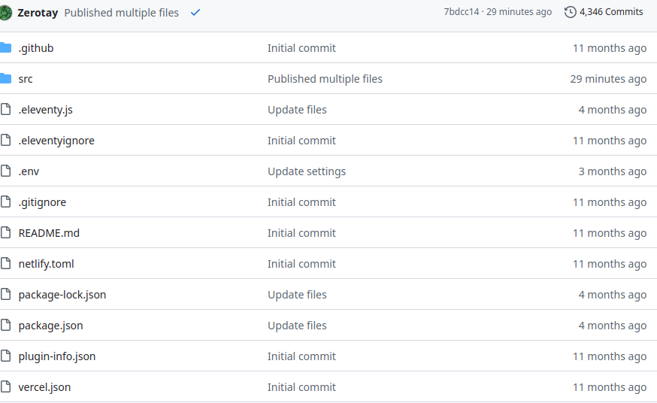This screenshot has width=657, height=403.
Task: Open the commits history clock icon
Action: point(571,12)
